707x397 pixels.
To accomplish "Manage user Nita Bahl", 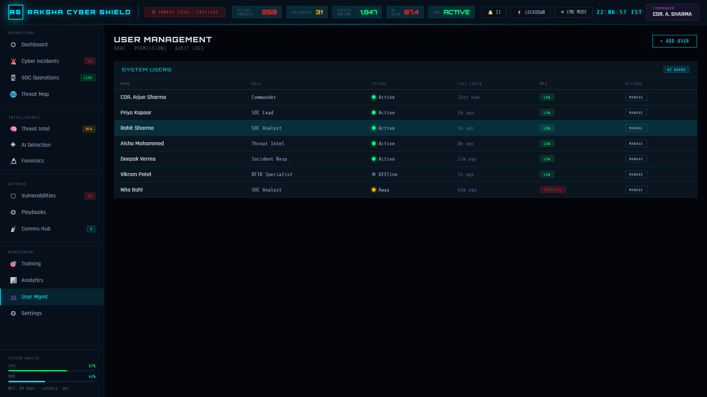I will click(636, 190).
